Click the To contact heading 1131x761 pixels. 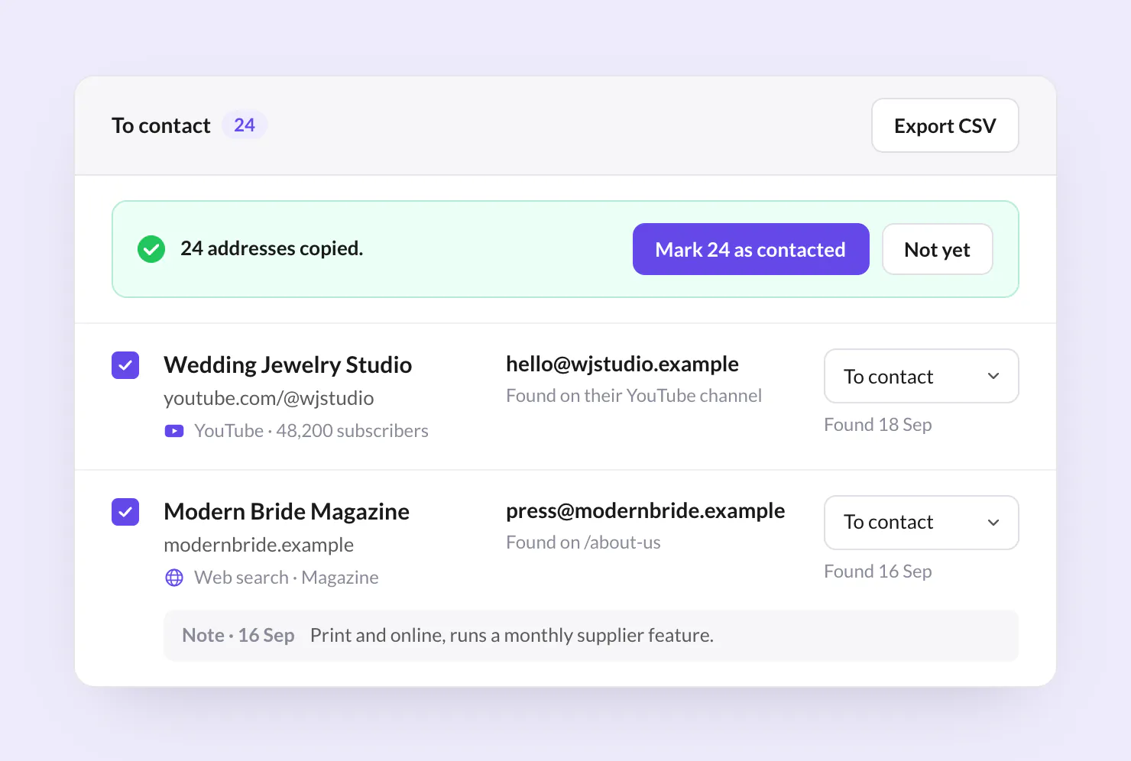[161, 125]
